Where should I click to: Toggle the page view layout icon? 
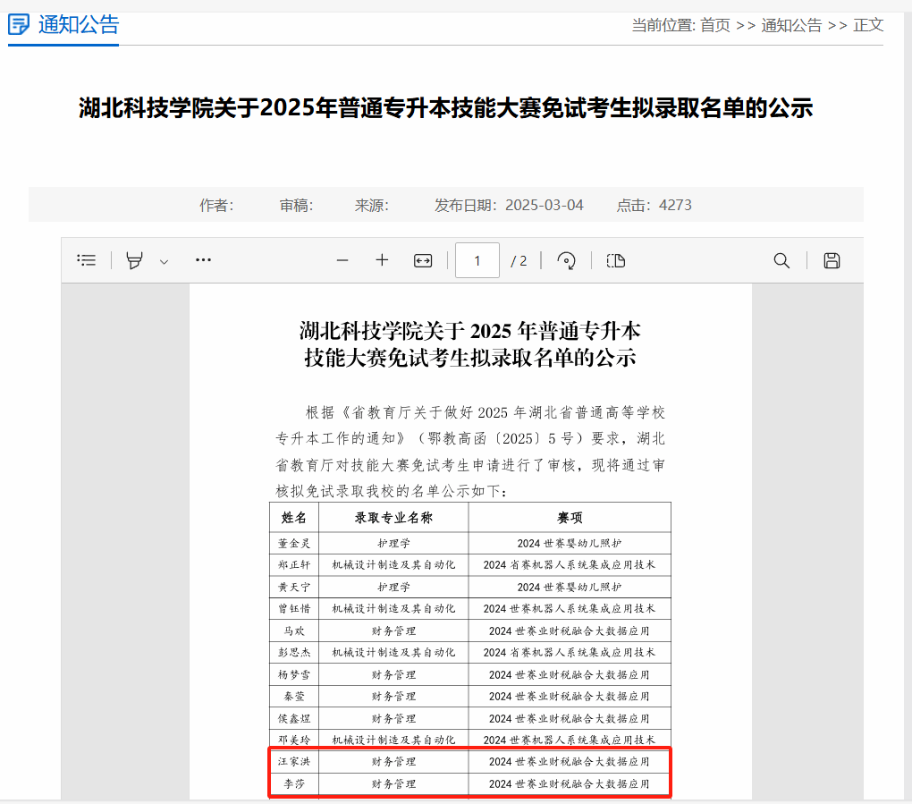pos(615,260)
